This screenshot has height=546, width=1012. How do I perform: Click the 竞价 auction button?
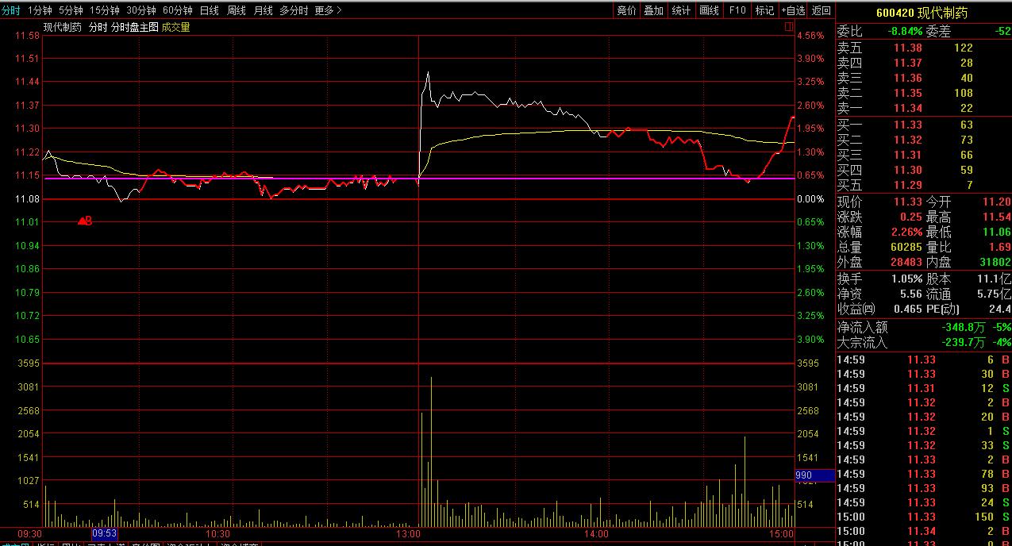[627, 10]
